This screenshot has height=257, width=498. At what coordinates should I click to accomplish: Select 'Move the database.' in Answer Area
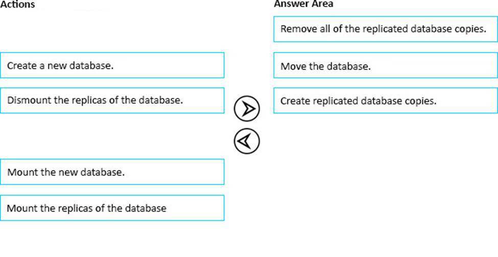point(385,65)
